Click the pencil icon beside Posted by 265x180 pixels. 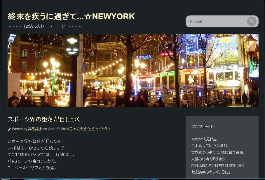(9, 129)
